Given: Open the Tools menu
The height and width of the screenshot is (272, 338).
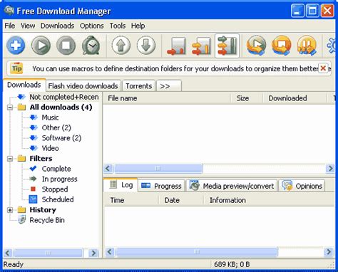Looking at the screenshot, I should pos(118,26).
